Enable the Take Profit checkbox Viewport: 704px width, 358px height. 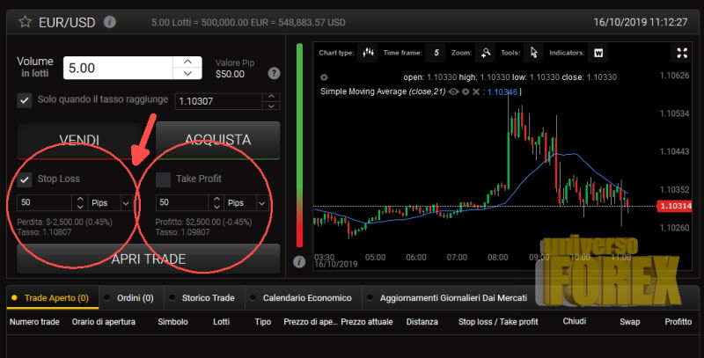click(x=163, y=179)
